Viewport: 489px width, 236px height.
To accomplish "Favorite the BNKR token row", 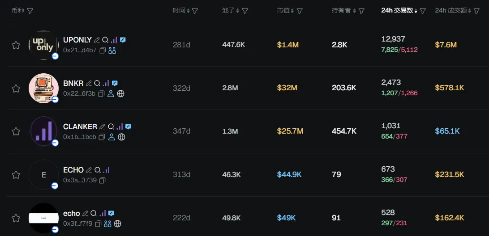I will point(16,88).
